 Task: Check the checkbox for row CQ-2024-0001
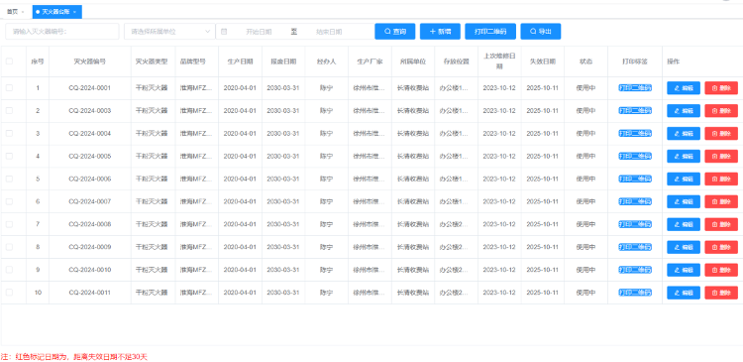(x=9, y=87)
